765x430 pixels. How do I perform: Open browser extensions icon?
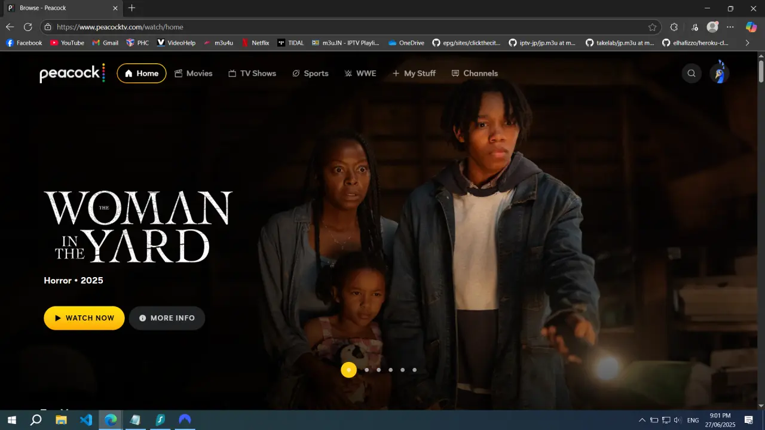click(674, 27)
